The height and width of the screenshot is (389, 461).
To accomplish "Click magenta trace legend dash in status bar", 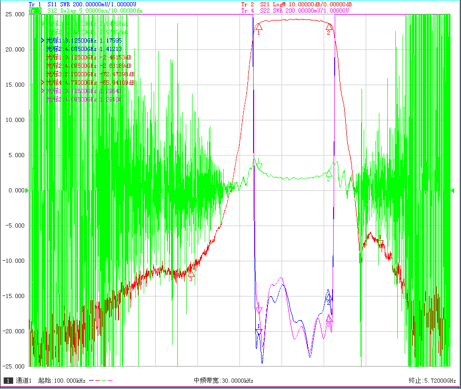I will [111, 381].
